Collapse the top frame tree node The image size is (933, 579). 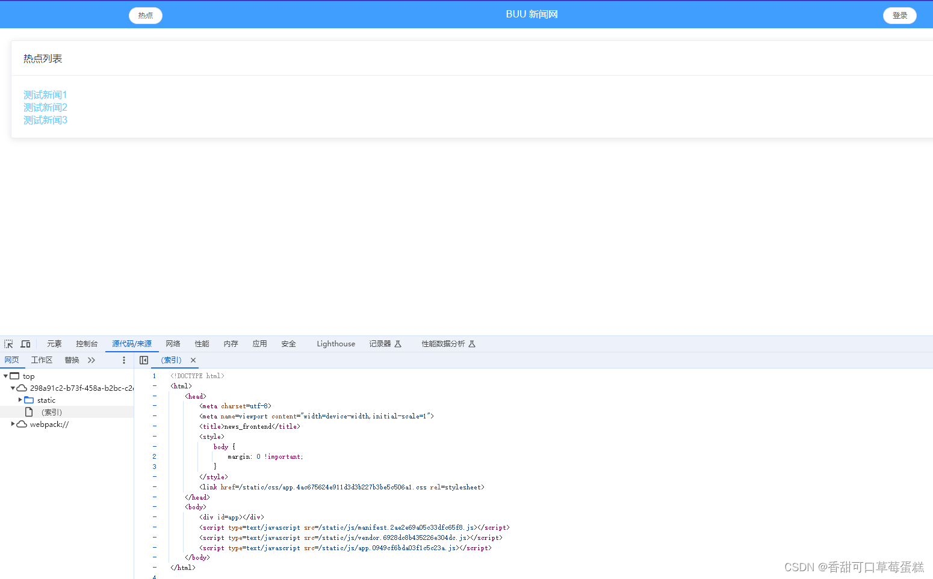5,376
